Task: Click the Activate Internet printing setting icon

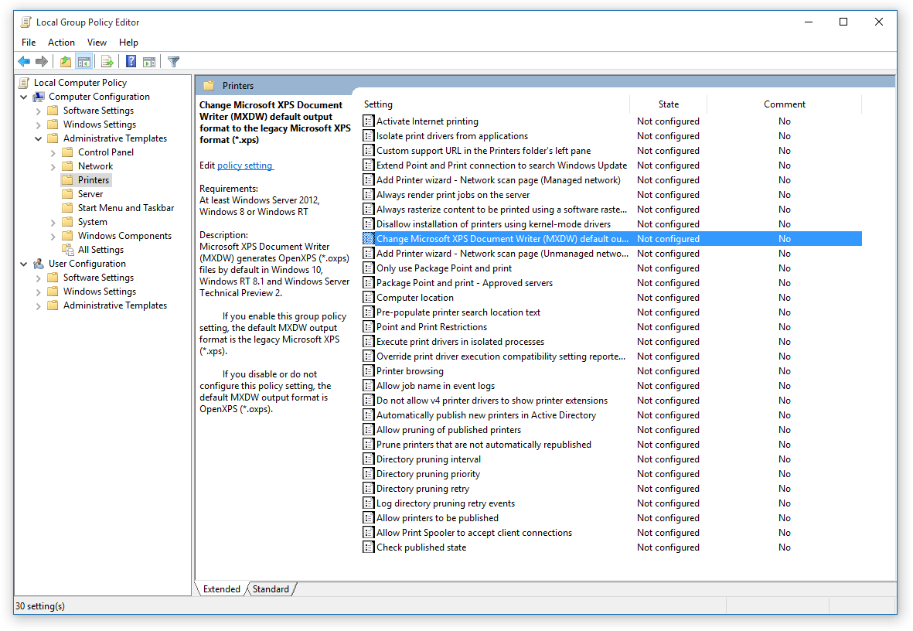Action: pyautogui.click(x=369, y=121)
